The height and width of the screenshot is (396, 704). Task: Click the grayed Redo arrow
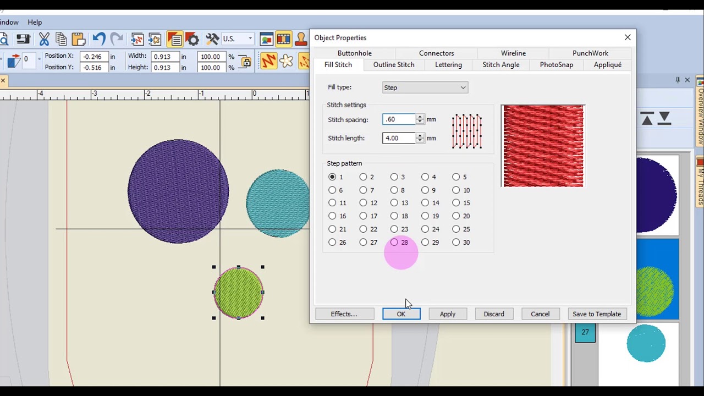click(x=116, y=39)
